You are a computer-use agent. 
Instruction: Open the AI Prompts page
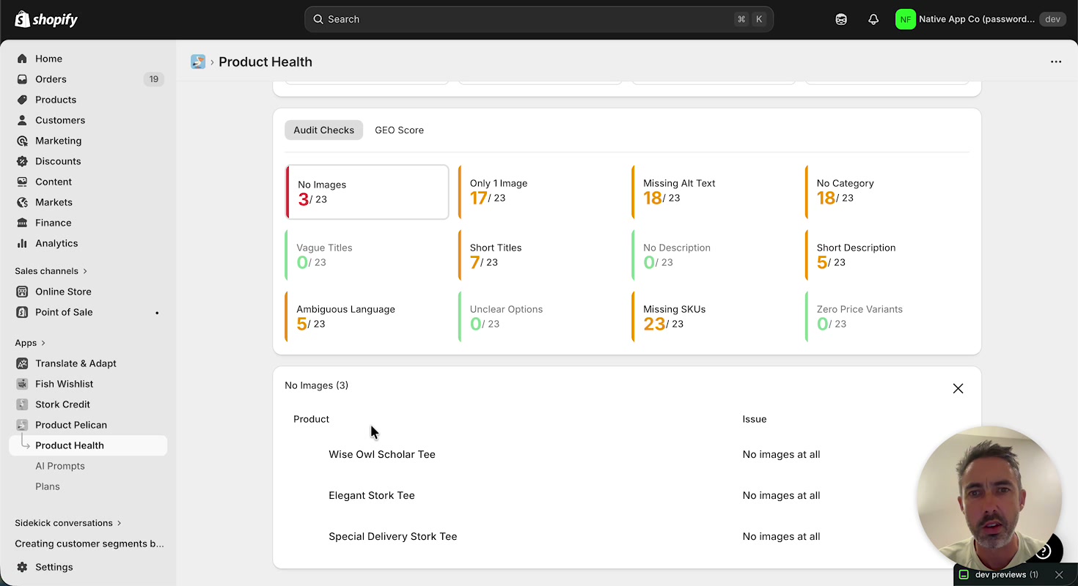click(x=60, y=466)
